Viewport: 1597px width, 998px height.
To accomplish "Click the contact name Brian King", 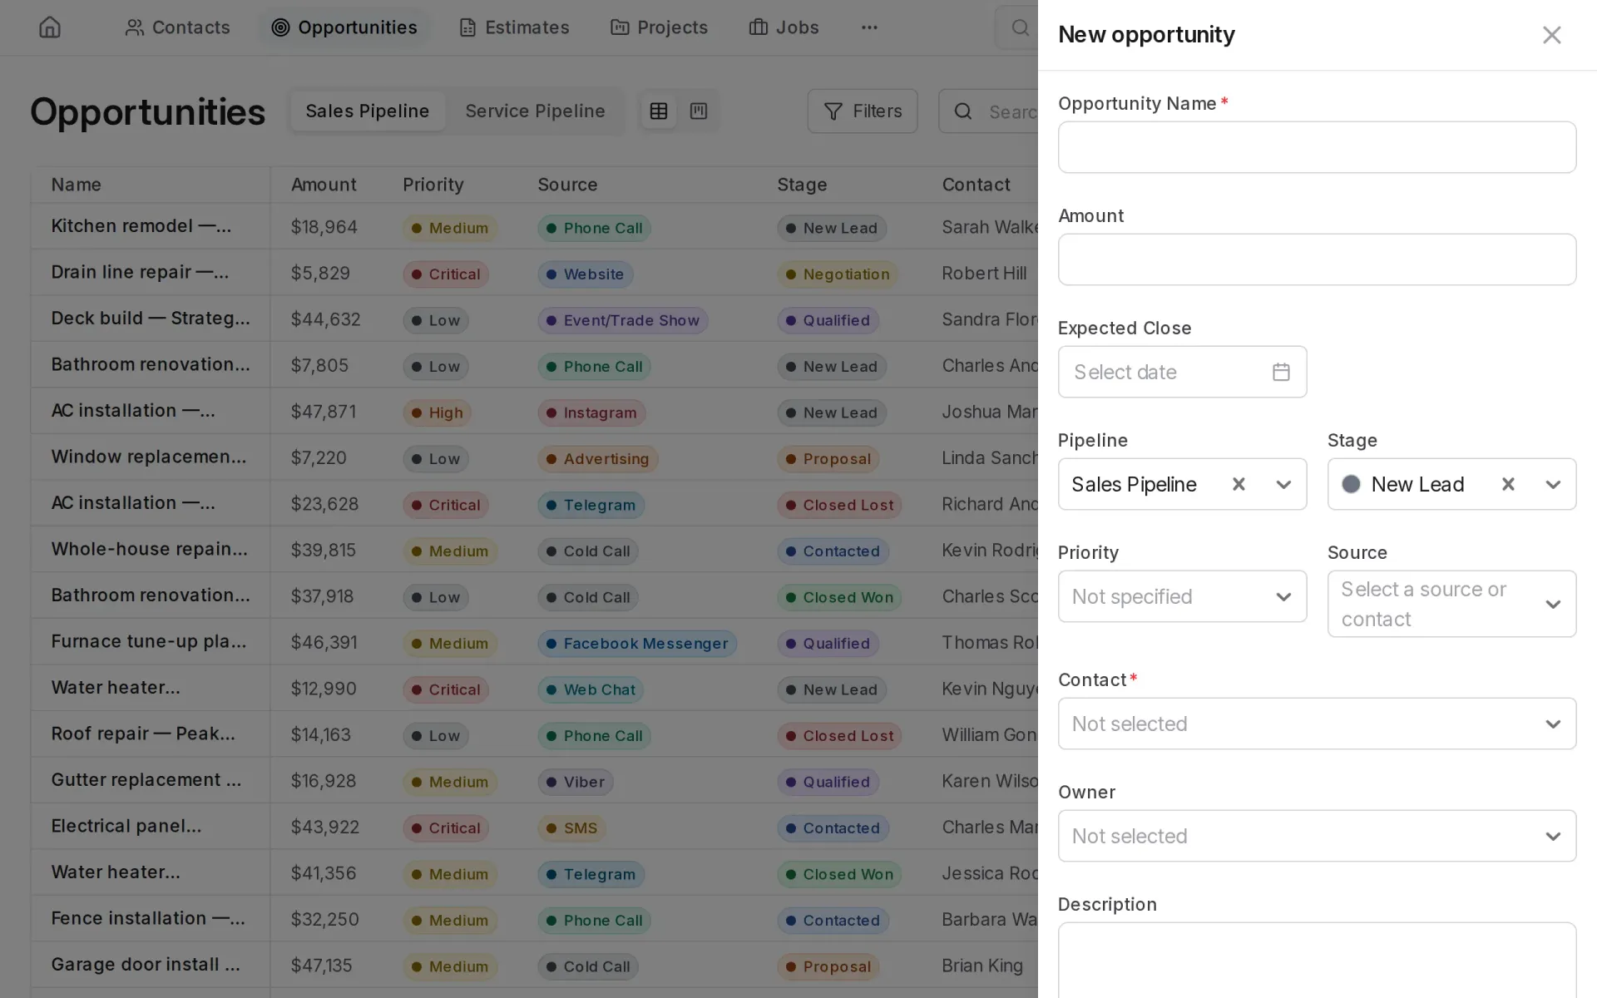I will point(982,966).
